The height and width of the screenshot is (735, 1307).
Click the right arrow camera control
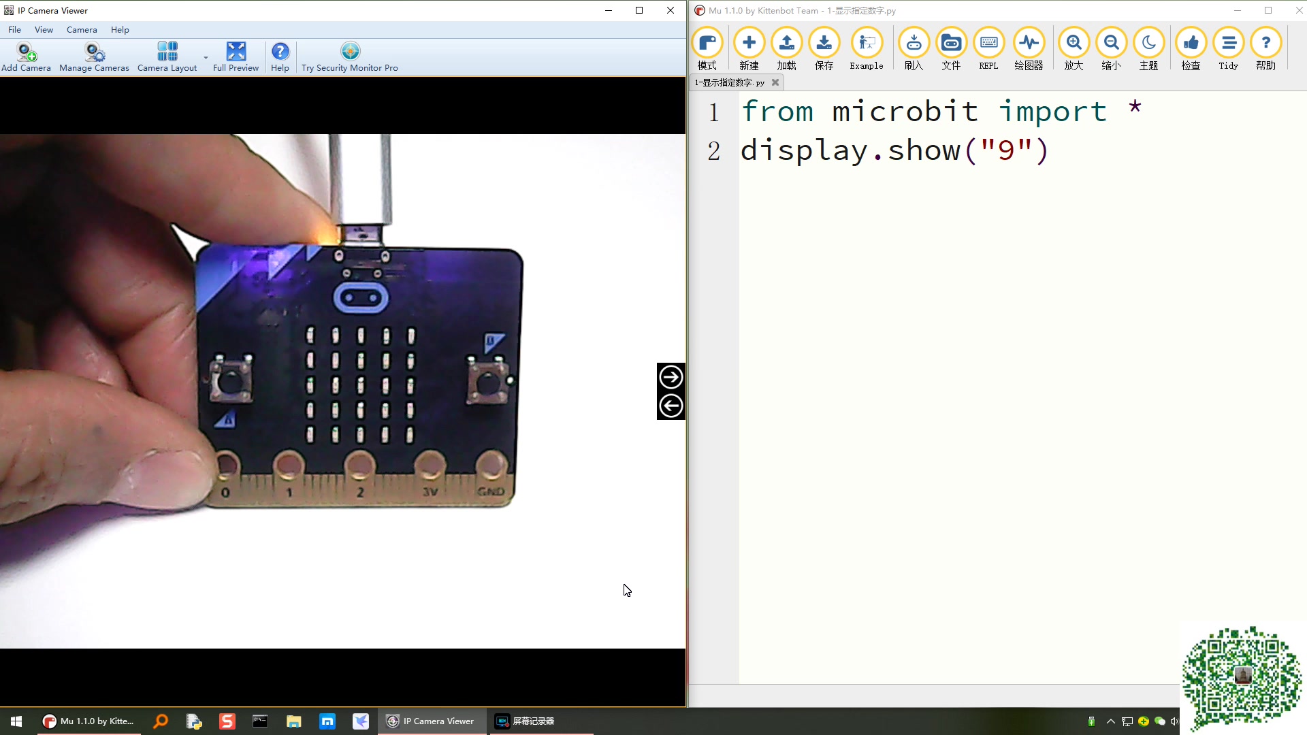671,377
